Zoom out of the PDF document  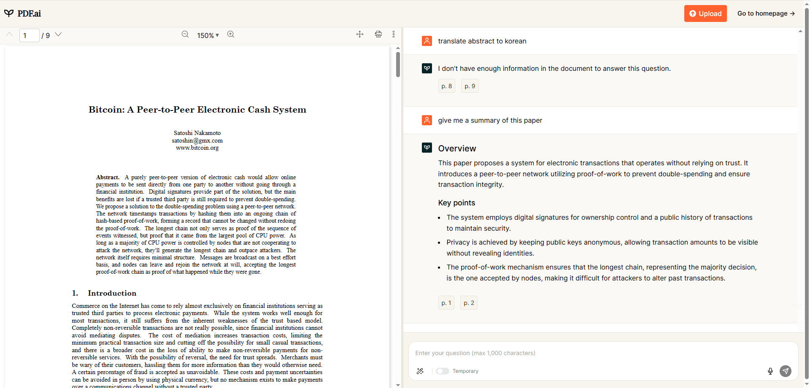[185, 35]
